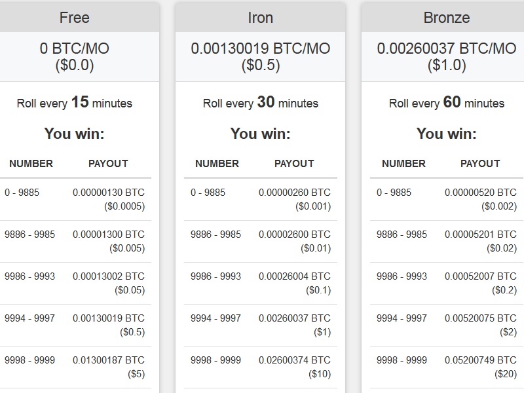Click PAYOUT column header in Bronze table
The image size is (524, 393).
480,163
